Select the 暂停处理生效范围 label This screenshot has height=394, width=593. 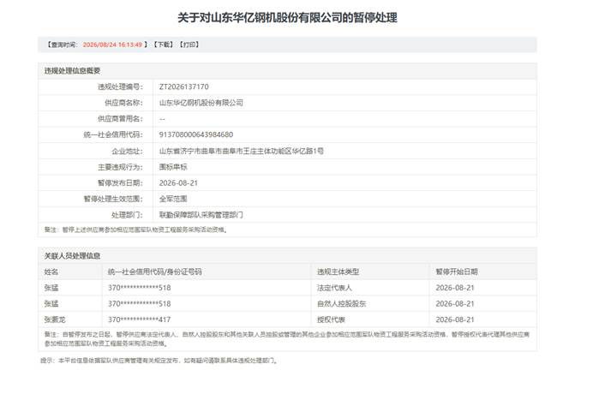click(113, 199)
